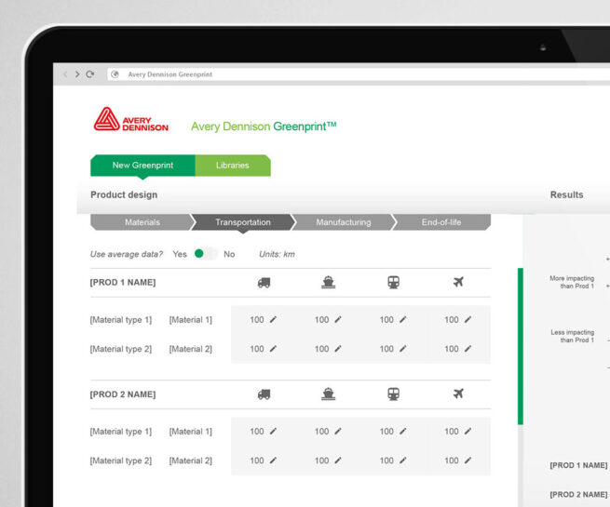Reload the page with the refresh icon
Screen dimensions: 610x507
coord(90,74)
